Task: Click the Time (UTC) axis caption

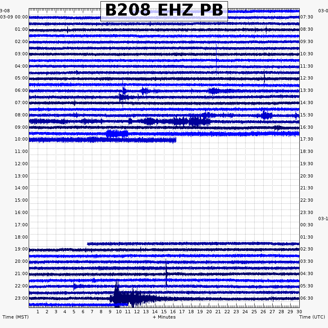Action: 312,317
